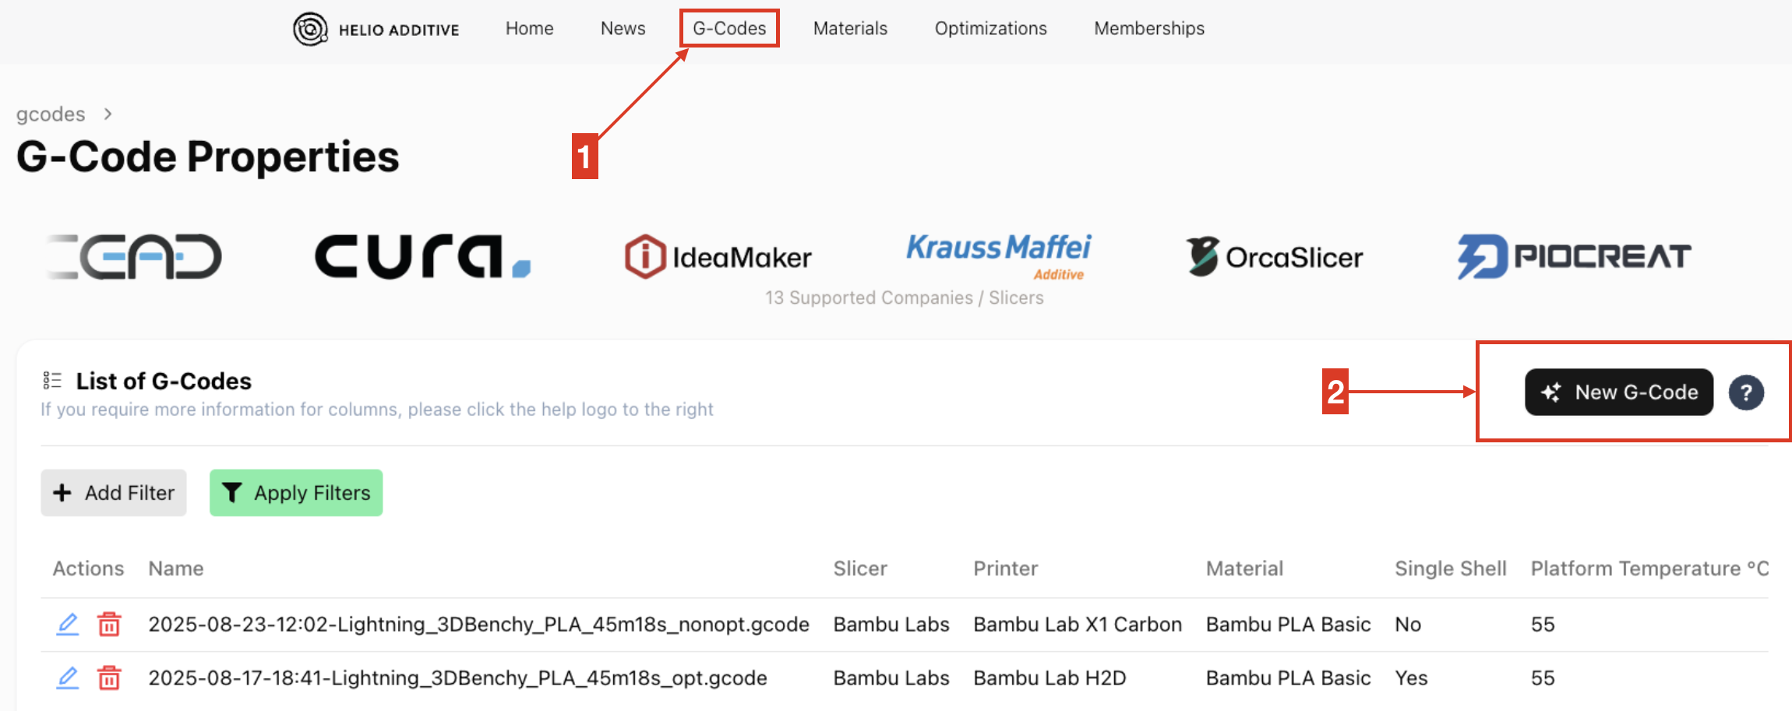Click the Piocreat logo
The height and width of the screenshot is (711, 1792).
(x=1574, y=257)
